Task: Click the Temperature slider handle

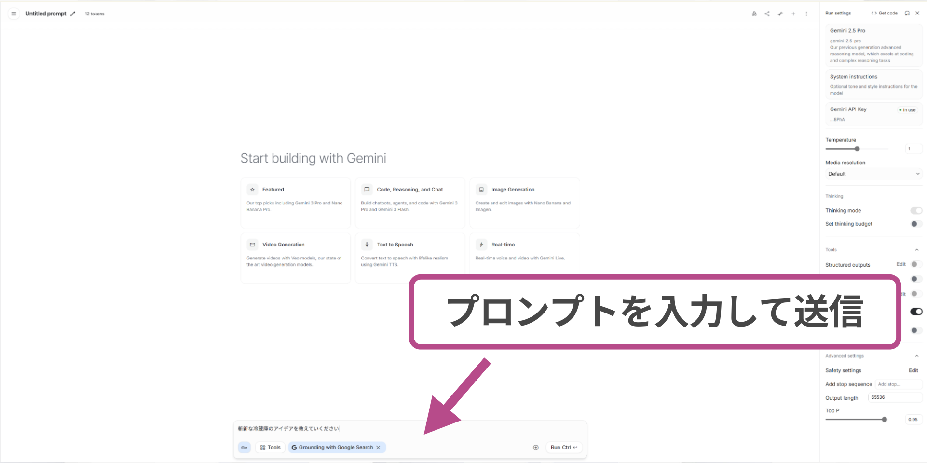Action: [857, 149]
